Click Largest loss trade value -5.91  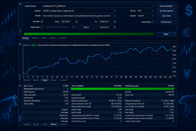tap(171, 110)
